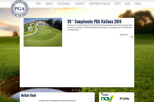Open the Golf della Montecchia course thumbnail
This screenshot has height=102, width=154.
coord(43,32)
